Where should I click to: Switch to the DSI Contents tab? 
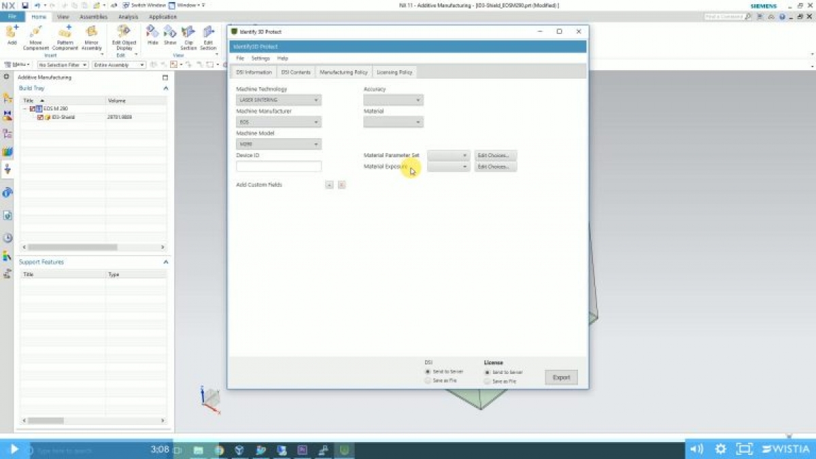[296, 72]
